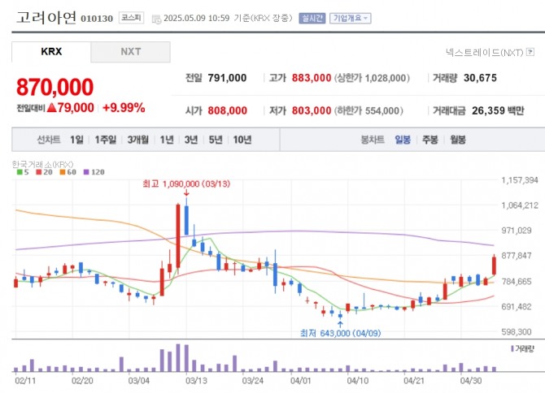Open the 기업개요 dropdown
The height and width of the screenshot is (393, 545).
click(x=351, y=18)
